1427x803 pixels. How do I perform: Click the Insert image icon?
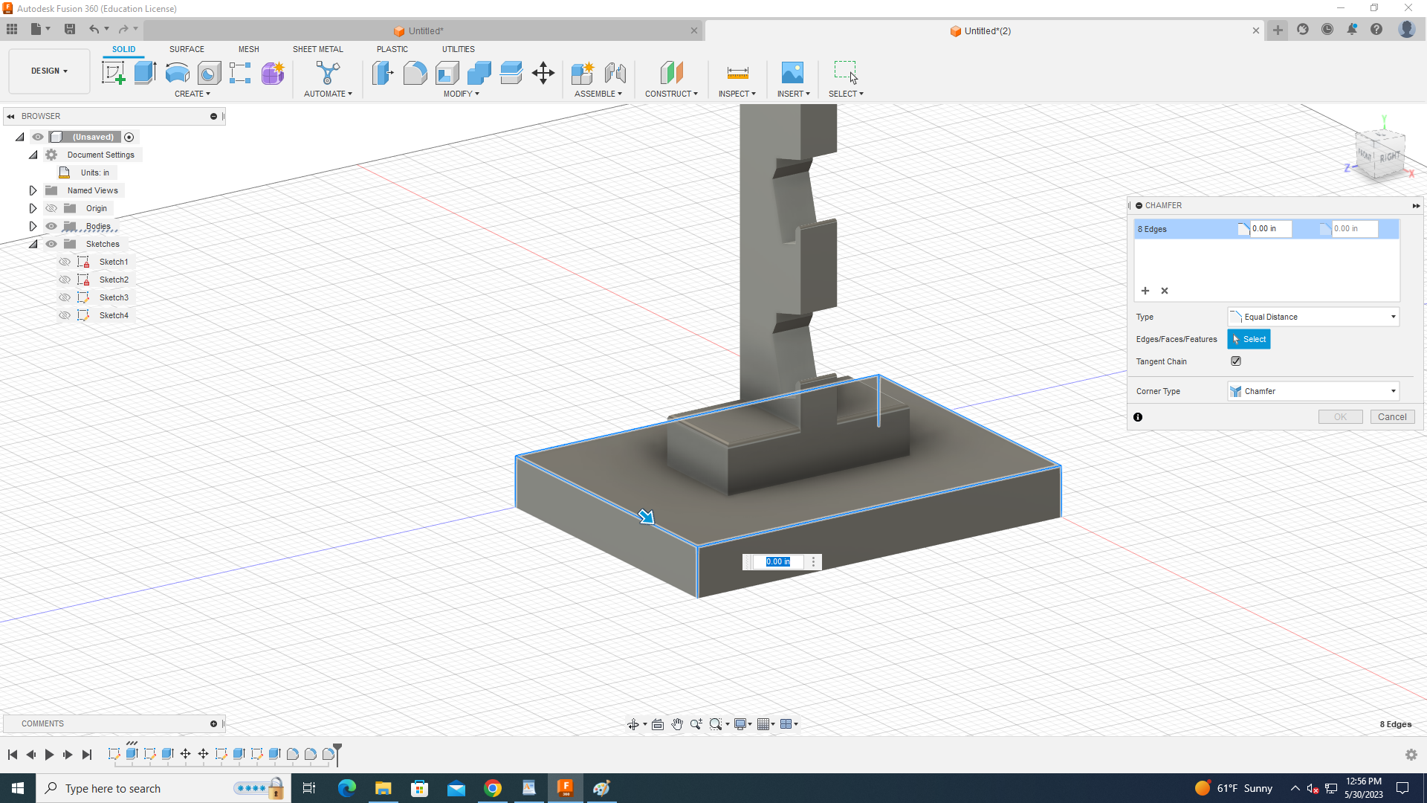click(792, 73)
